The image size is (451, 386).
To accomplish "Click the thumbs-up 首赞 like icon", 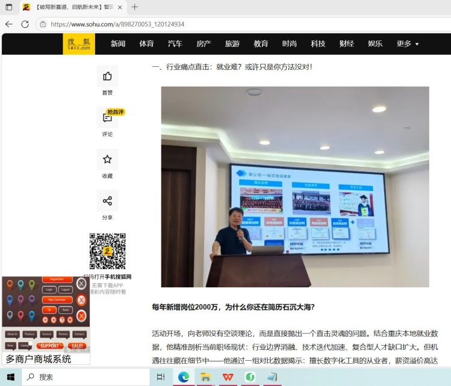I will pyautogui.click(x=107, y=76).
